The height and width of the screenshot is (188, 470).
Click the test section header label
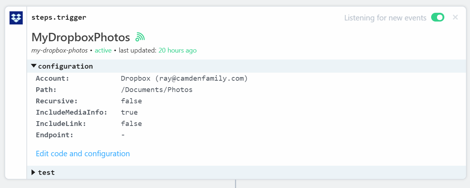[x=47, y=172]
